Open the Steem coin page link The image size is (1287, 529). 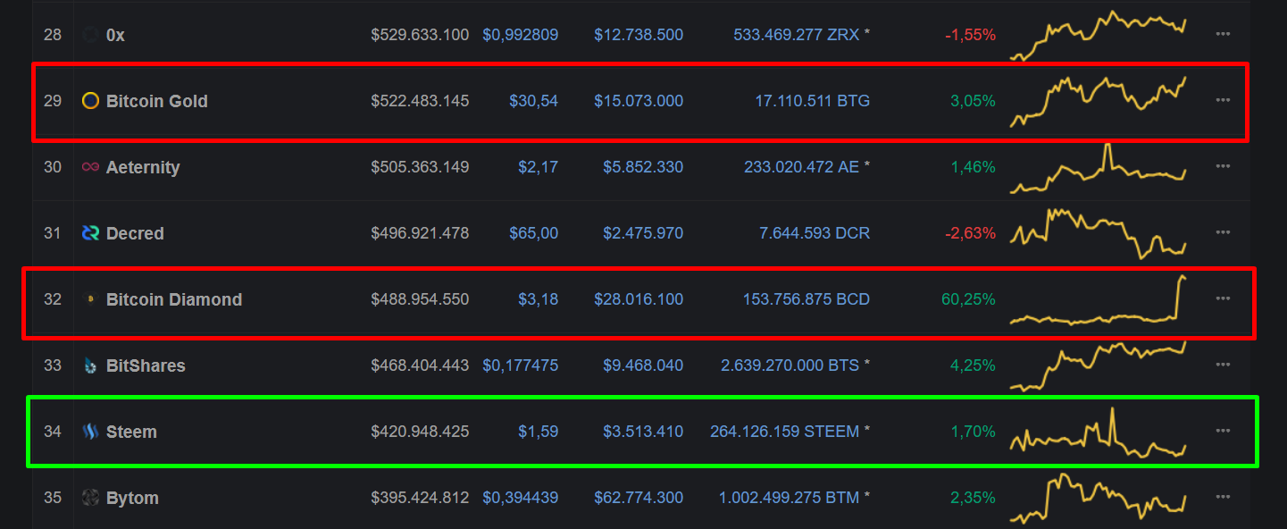131,432
